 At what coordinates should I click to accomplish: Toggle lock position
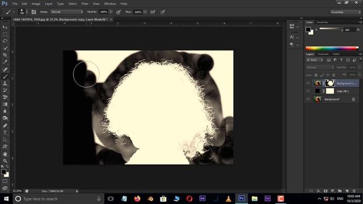[x=328, y=75]
